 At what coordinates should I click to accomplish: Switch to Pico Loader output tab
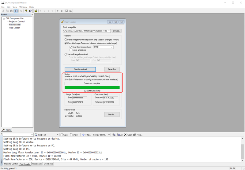37,164
